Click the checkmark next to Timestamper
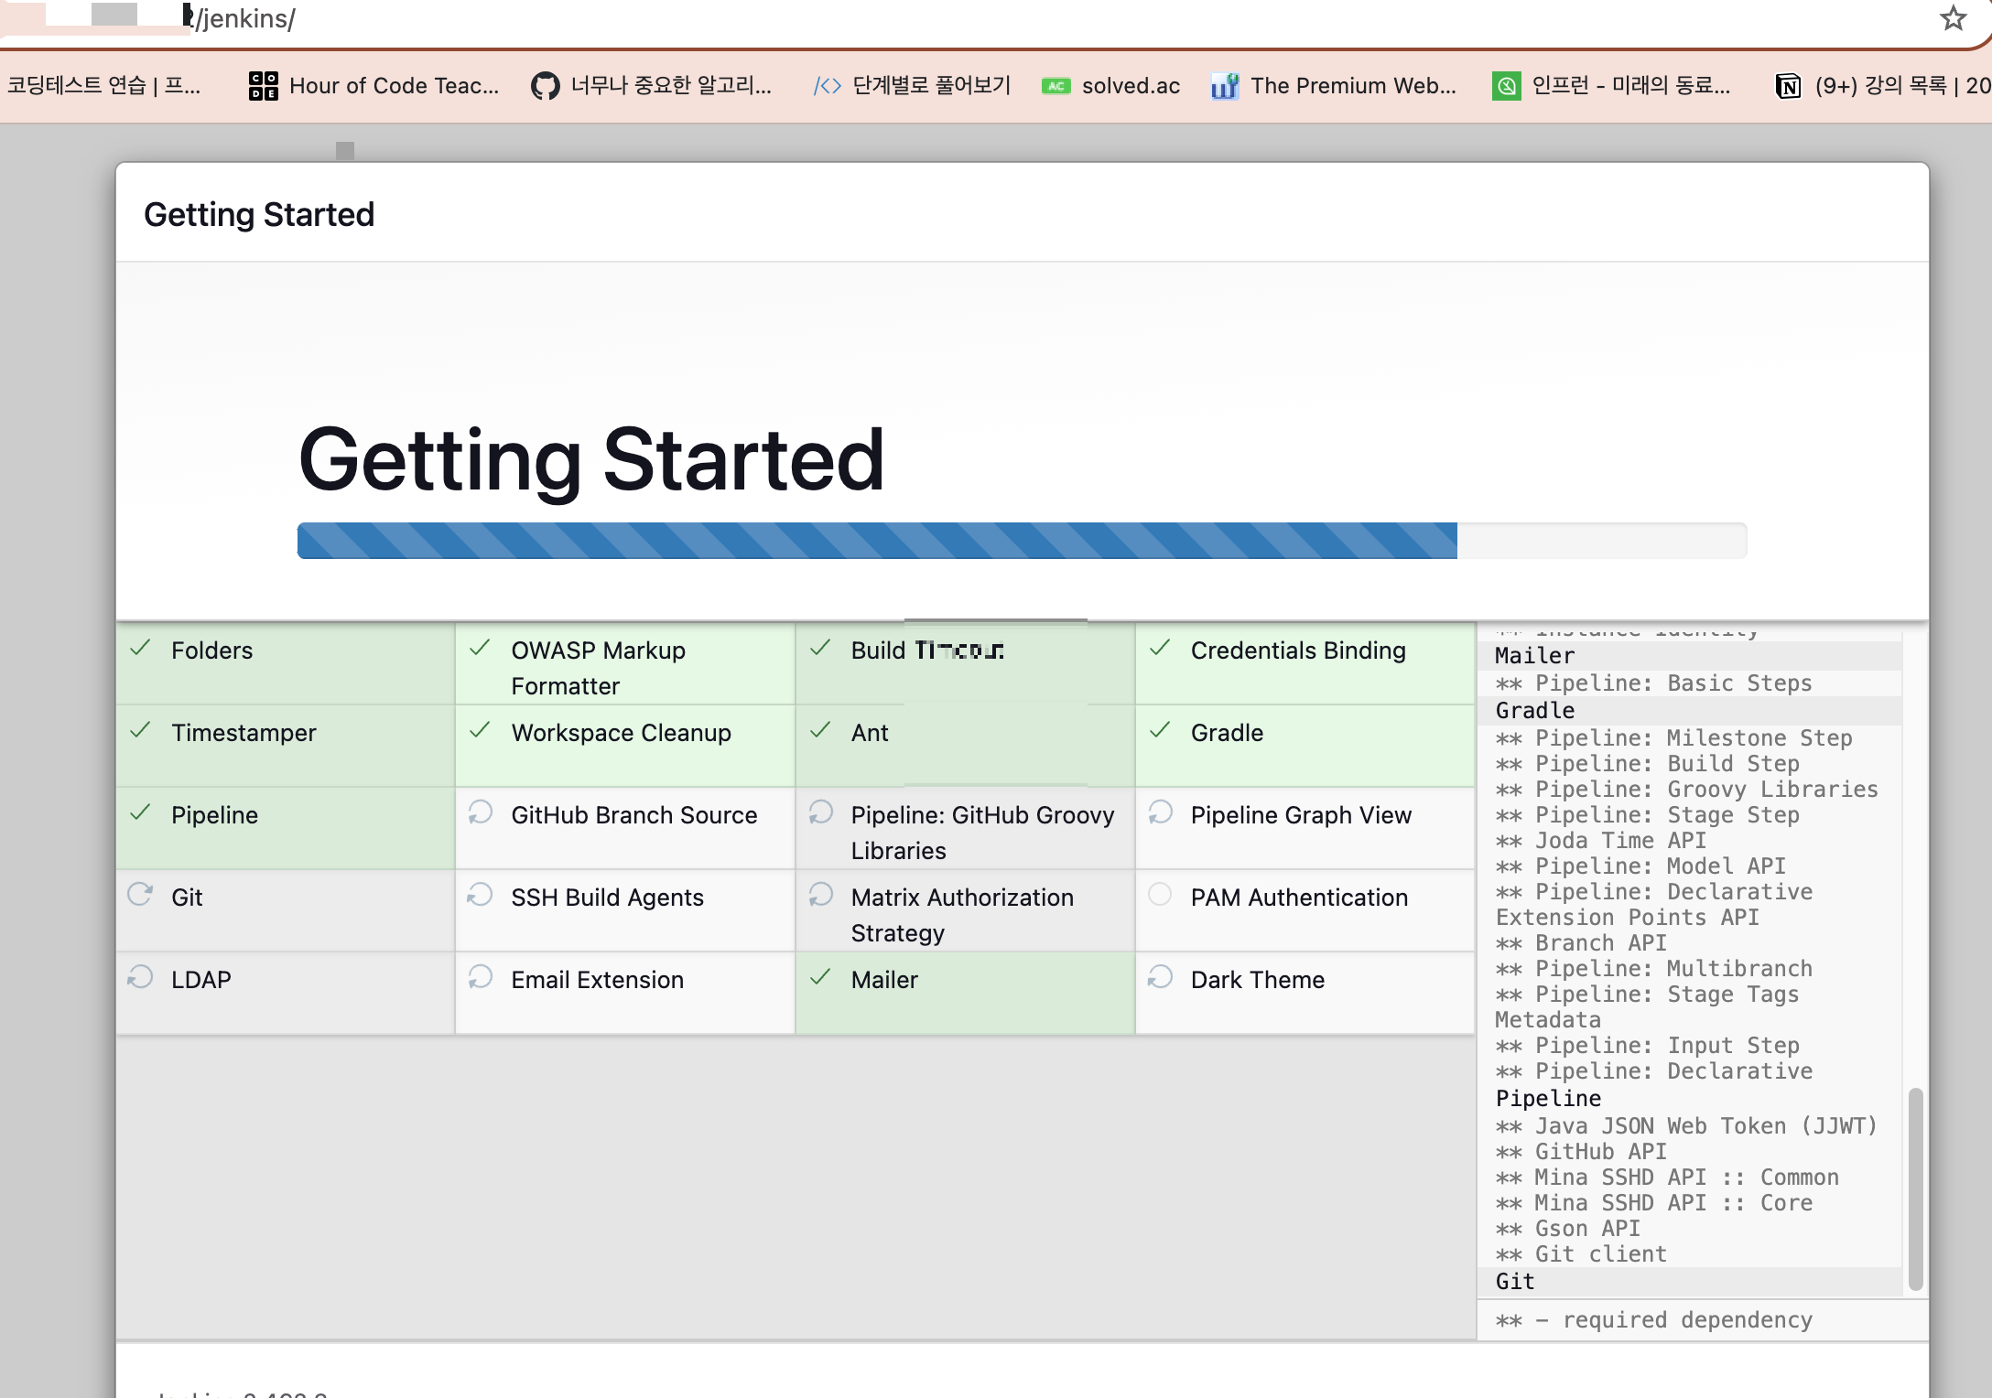 tap(140, 731)
